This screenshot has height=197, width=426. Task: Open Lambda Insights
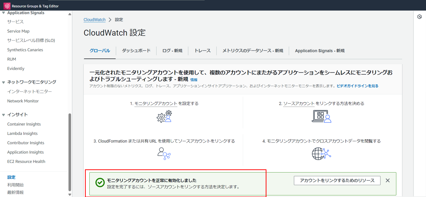click(x=23, y=133)
